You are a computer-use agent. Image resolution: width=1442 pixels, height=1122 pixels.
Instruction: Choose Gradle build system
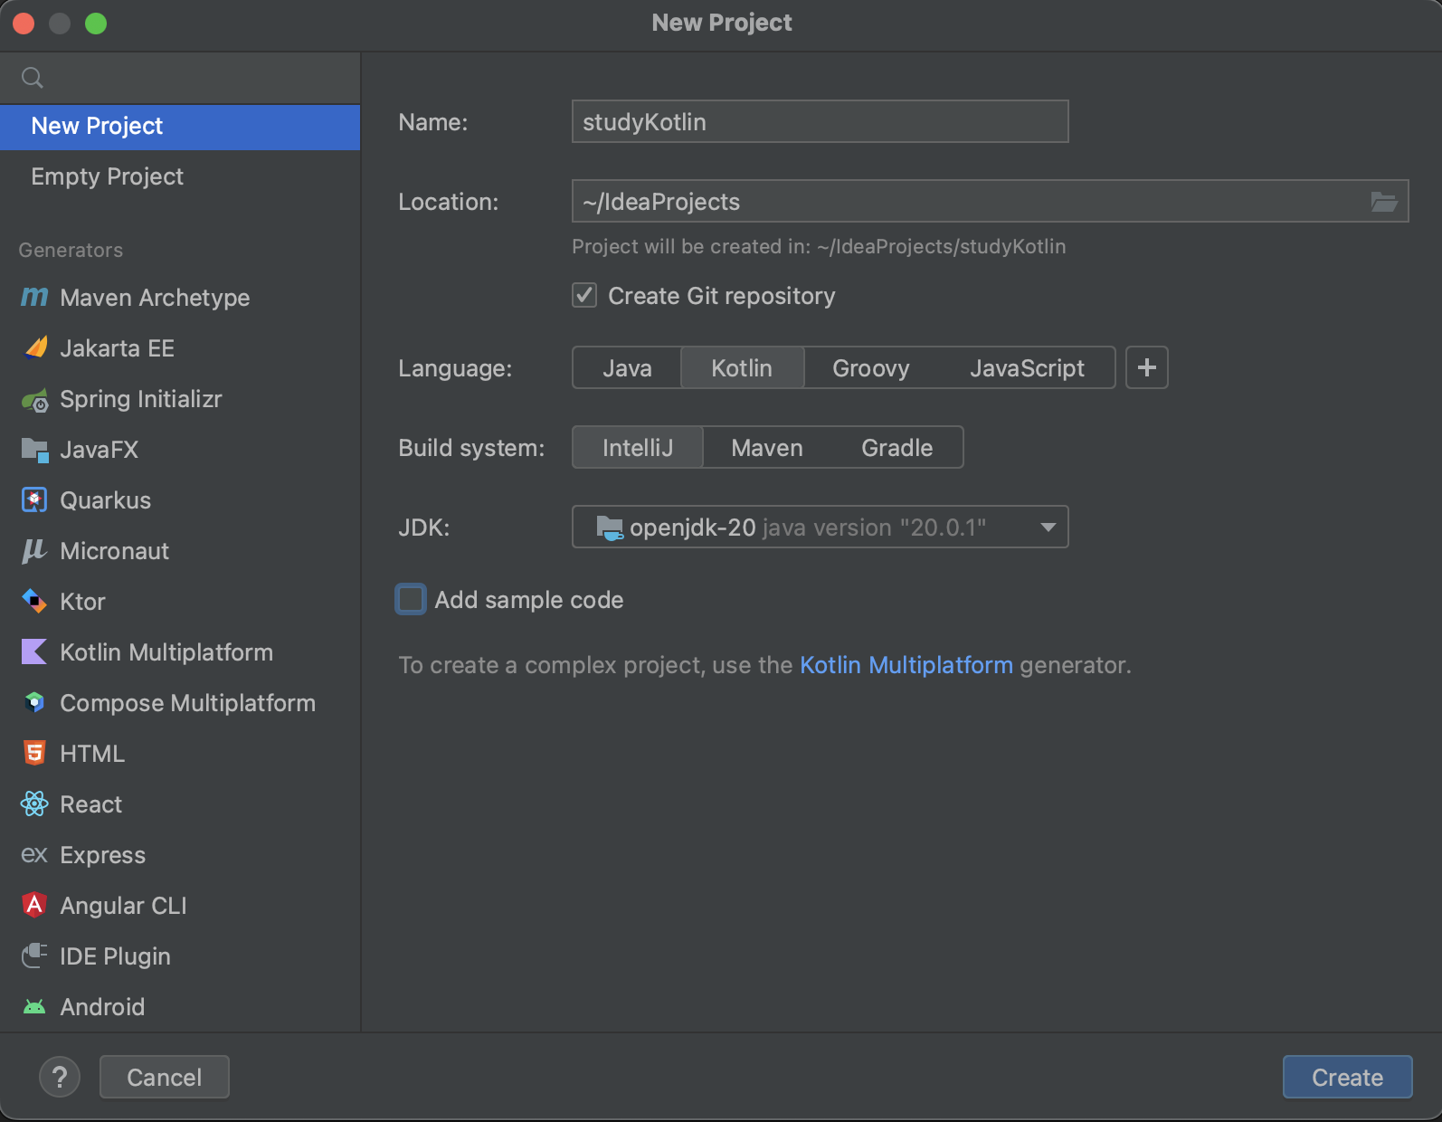pos(897,448)
